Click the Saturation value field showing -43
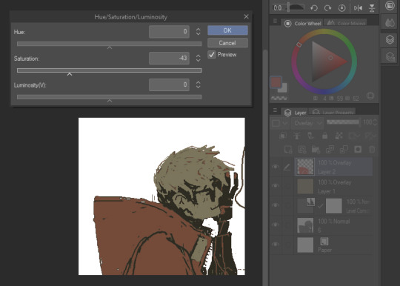Viewport: 400px width, 286px height. pos(169,59)
